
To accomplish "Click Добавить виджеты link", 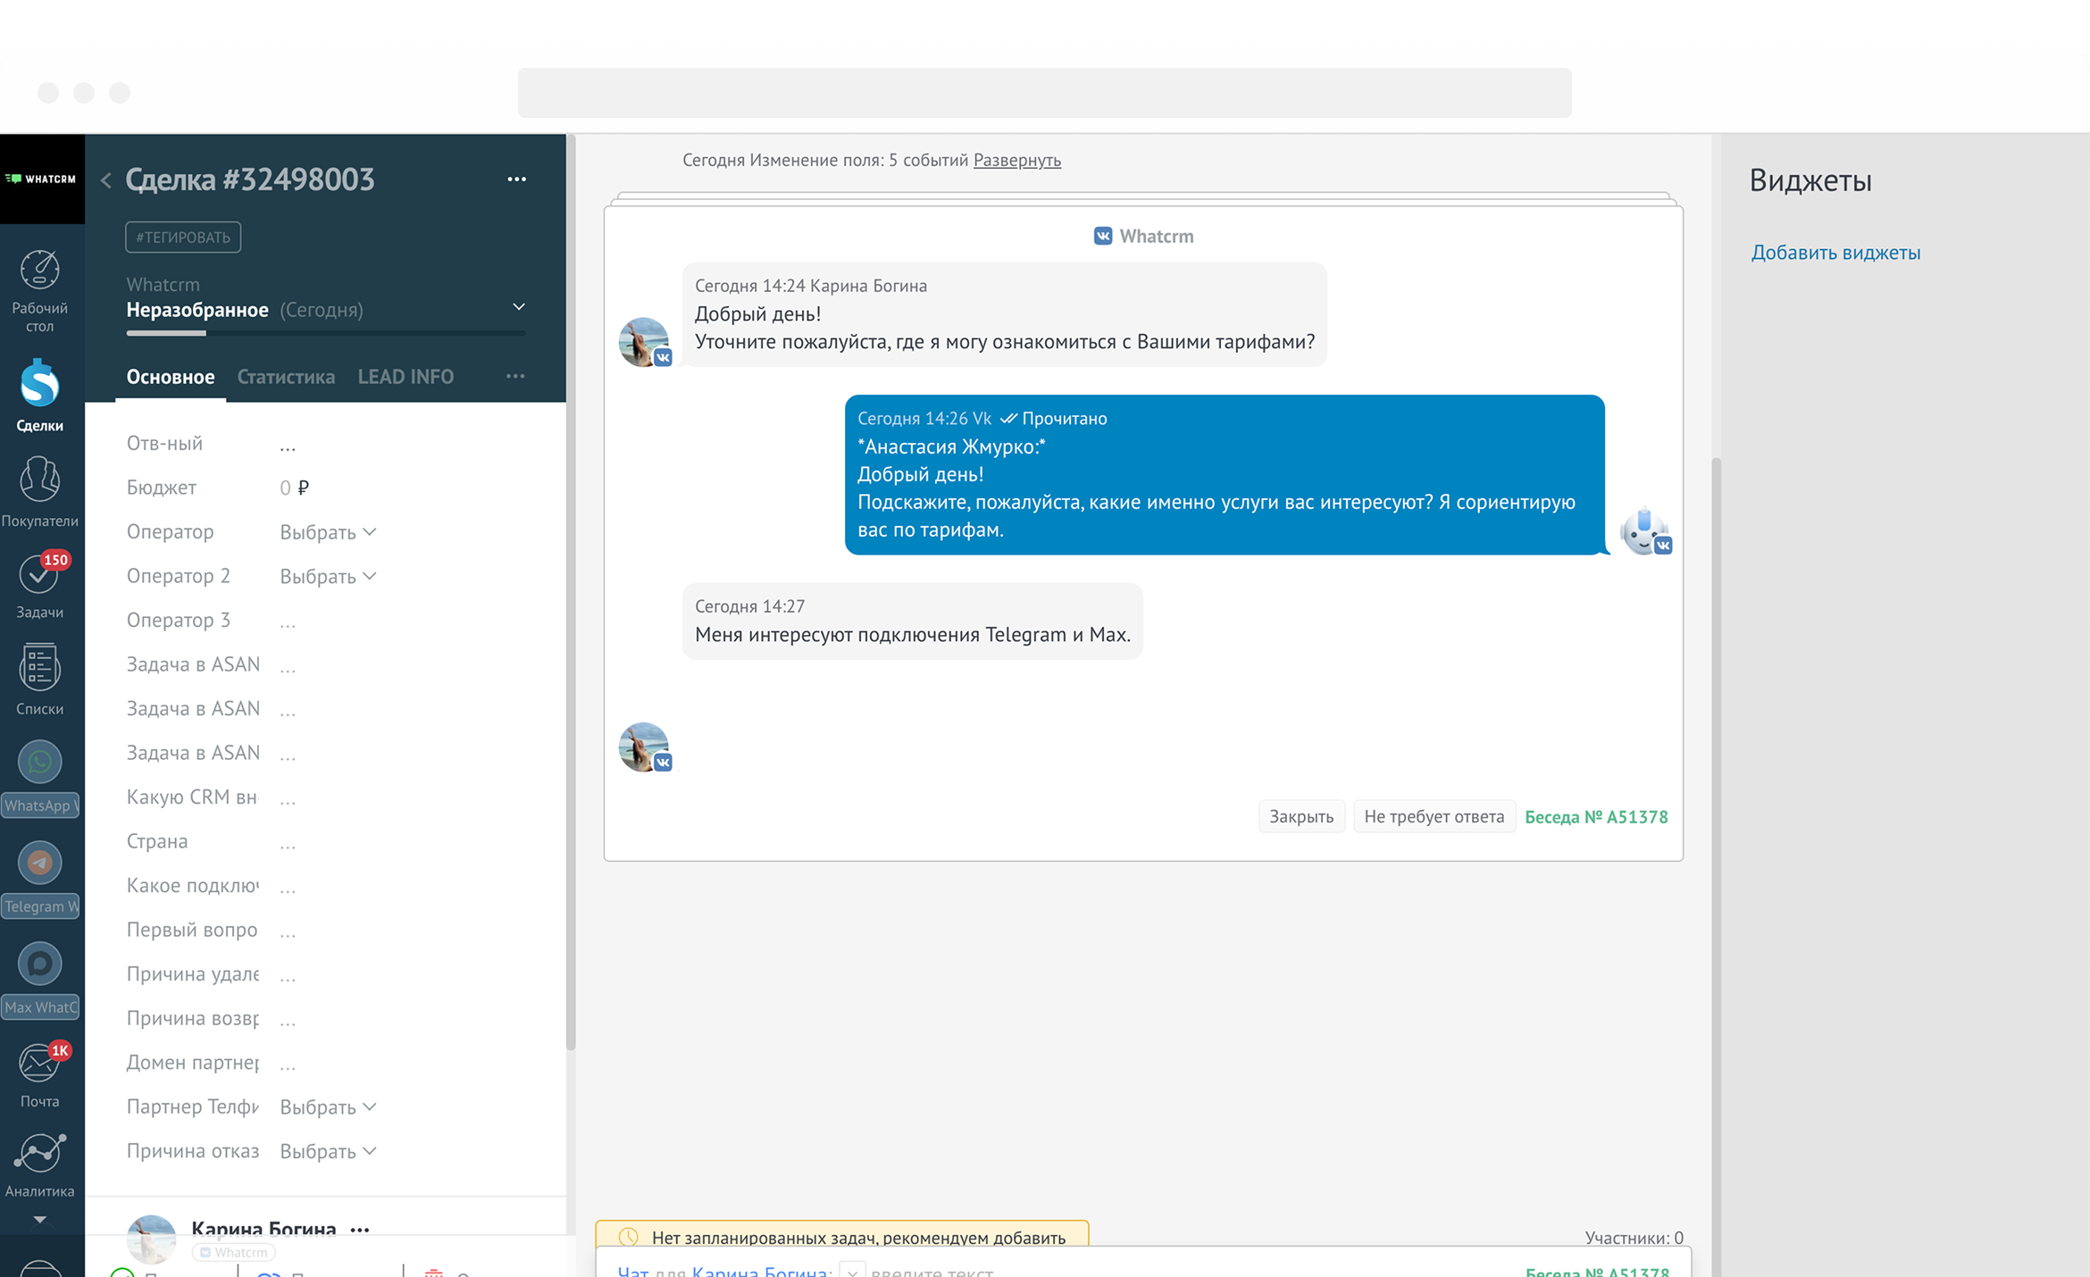I will (1835, 253).
